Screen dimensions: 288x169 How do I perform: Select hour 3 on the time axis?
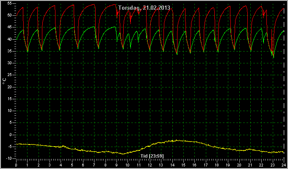pos(50,165)
